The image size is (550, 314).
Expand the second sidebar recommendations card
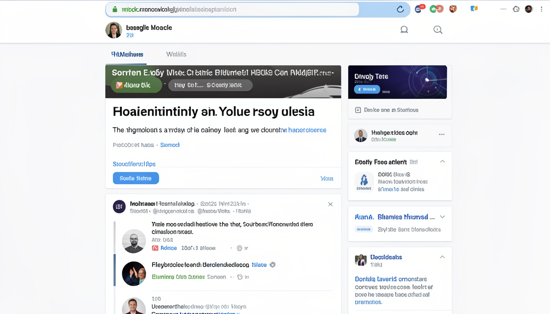point(442,217)
